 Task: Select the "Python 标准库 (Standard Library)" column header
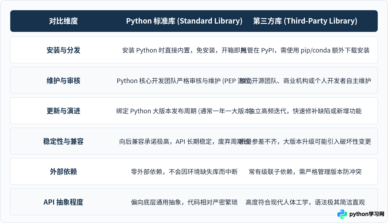coord(184,21)
